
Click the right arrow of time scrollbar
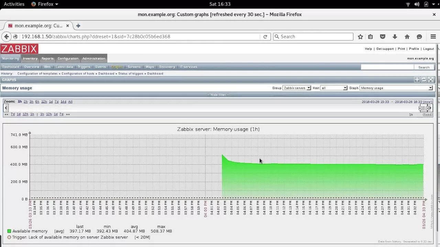[x=430, y=108]
